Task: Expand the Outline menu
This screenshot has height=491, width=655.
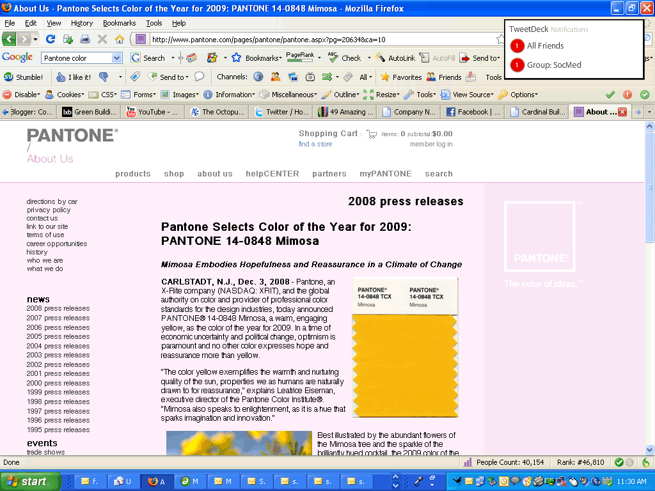Action: 340,95
